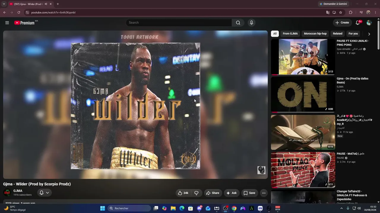Start voice search with the microphone
Image resolution: width=380 pixels, height=213 pixels.
point(251,23)
